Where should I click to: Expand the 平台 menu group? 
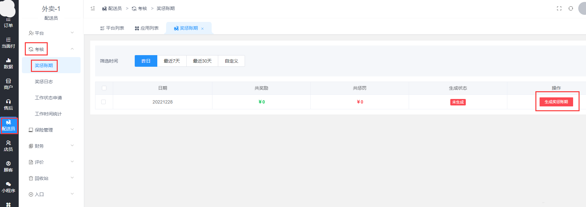pos(51,33)
